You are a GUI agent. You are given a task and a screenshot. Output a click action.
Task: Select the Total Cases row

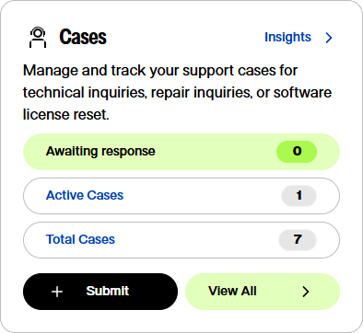point(181,240)
